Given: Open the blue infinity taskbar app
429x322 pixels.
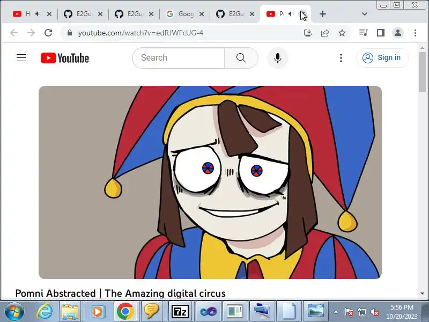Looking at the screenshot, I should (208, 311).
